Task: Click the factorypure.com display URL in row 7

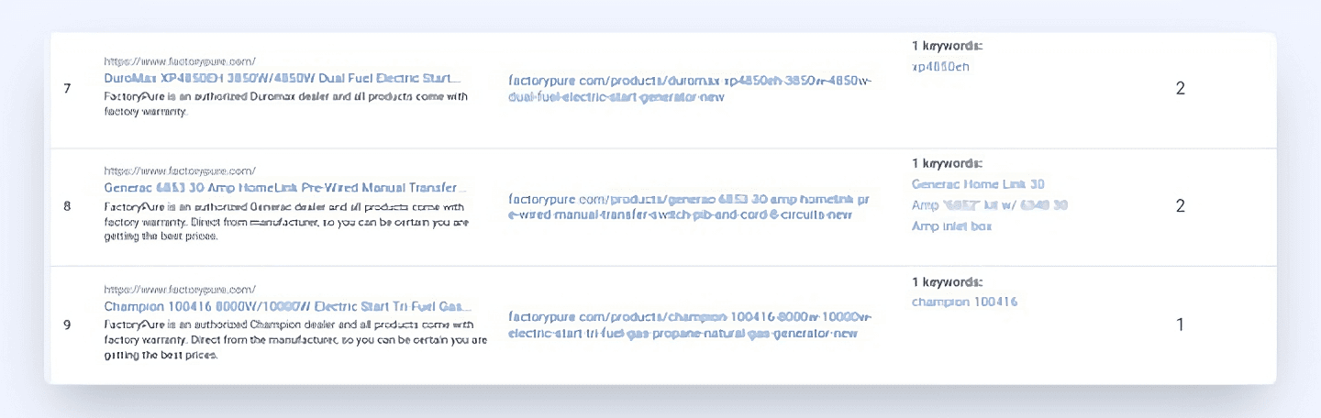Action: pos(180,60)
